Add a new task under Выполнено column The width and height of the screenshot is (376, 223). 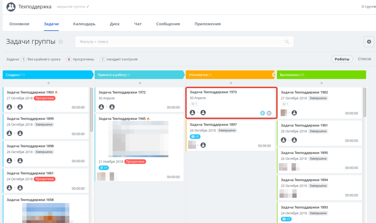(x=322, y=83)
